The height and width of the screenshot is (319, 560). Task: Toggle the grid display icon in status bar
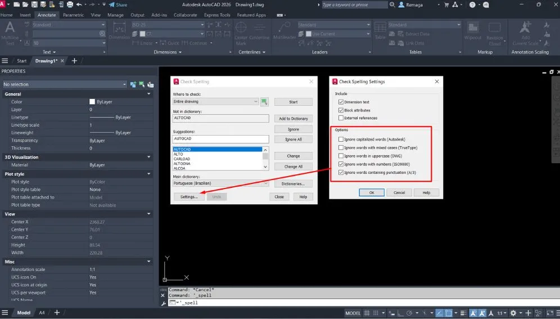point(367,313)
